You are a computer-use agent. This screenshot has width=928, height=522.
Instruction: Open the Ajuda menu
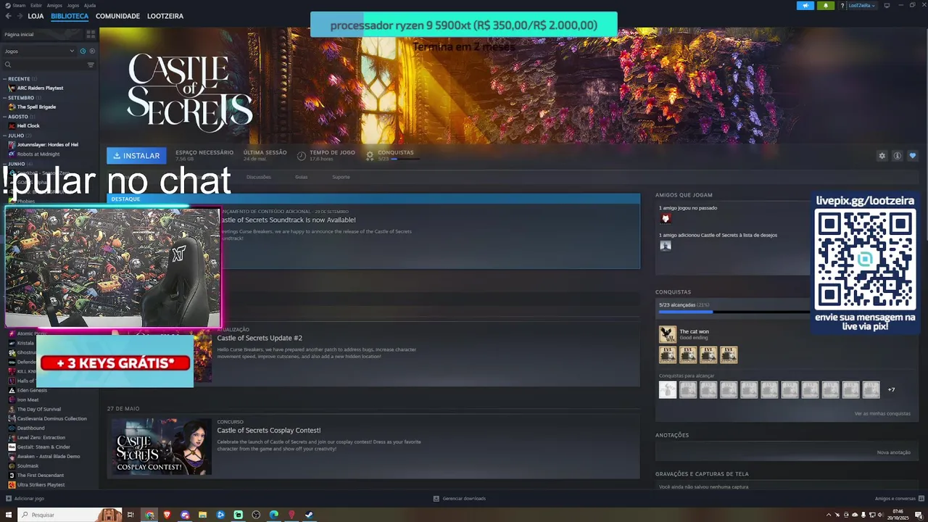[x=90, y=5]
